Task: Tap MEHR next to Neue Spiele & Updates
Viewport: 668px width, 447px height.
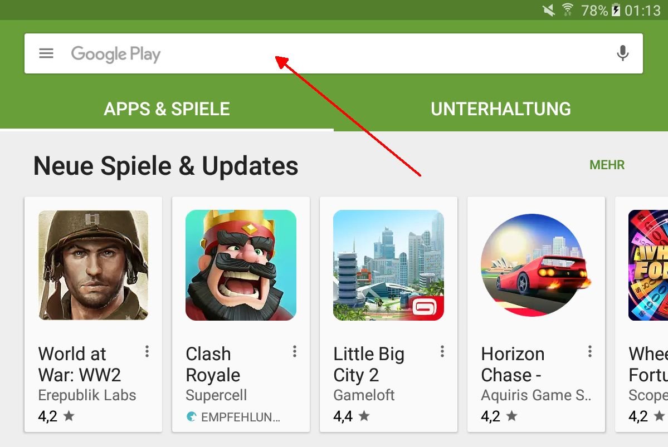Action: (x=607, y=165)
